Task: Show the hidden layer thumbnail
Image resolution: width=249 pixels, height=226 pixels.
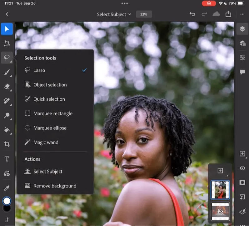Action: (x=220, y=212)
